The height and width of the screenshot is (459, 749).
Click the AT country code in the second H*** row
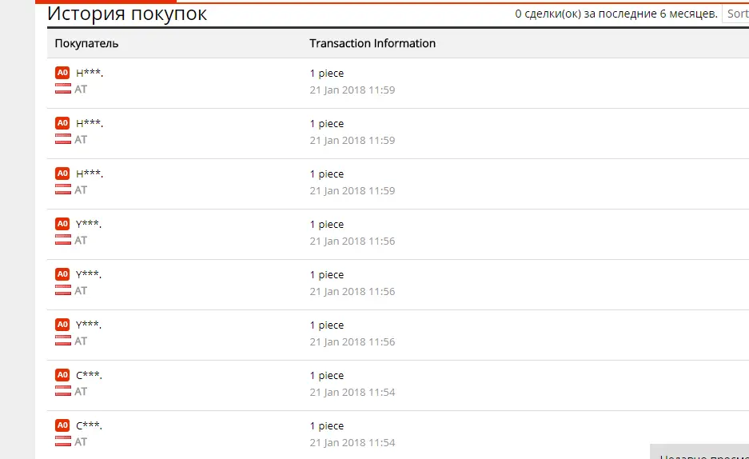click(81, 139)
